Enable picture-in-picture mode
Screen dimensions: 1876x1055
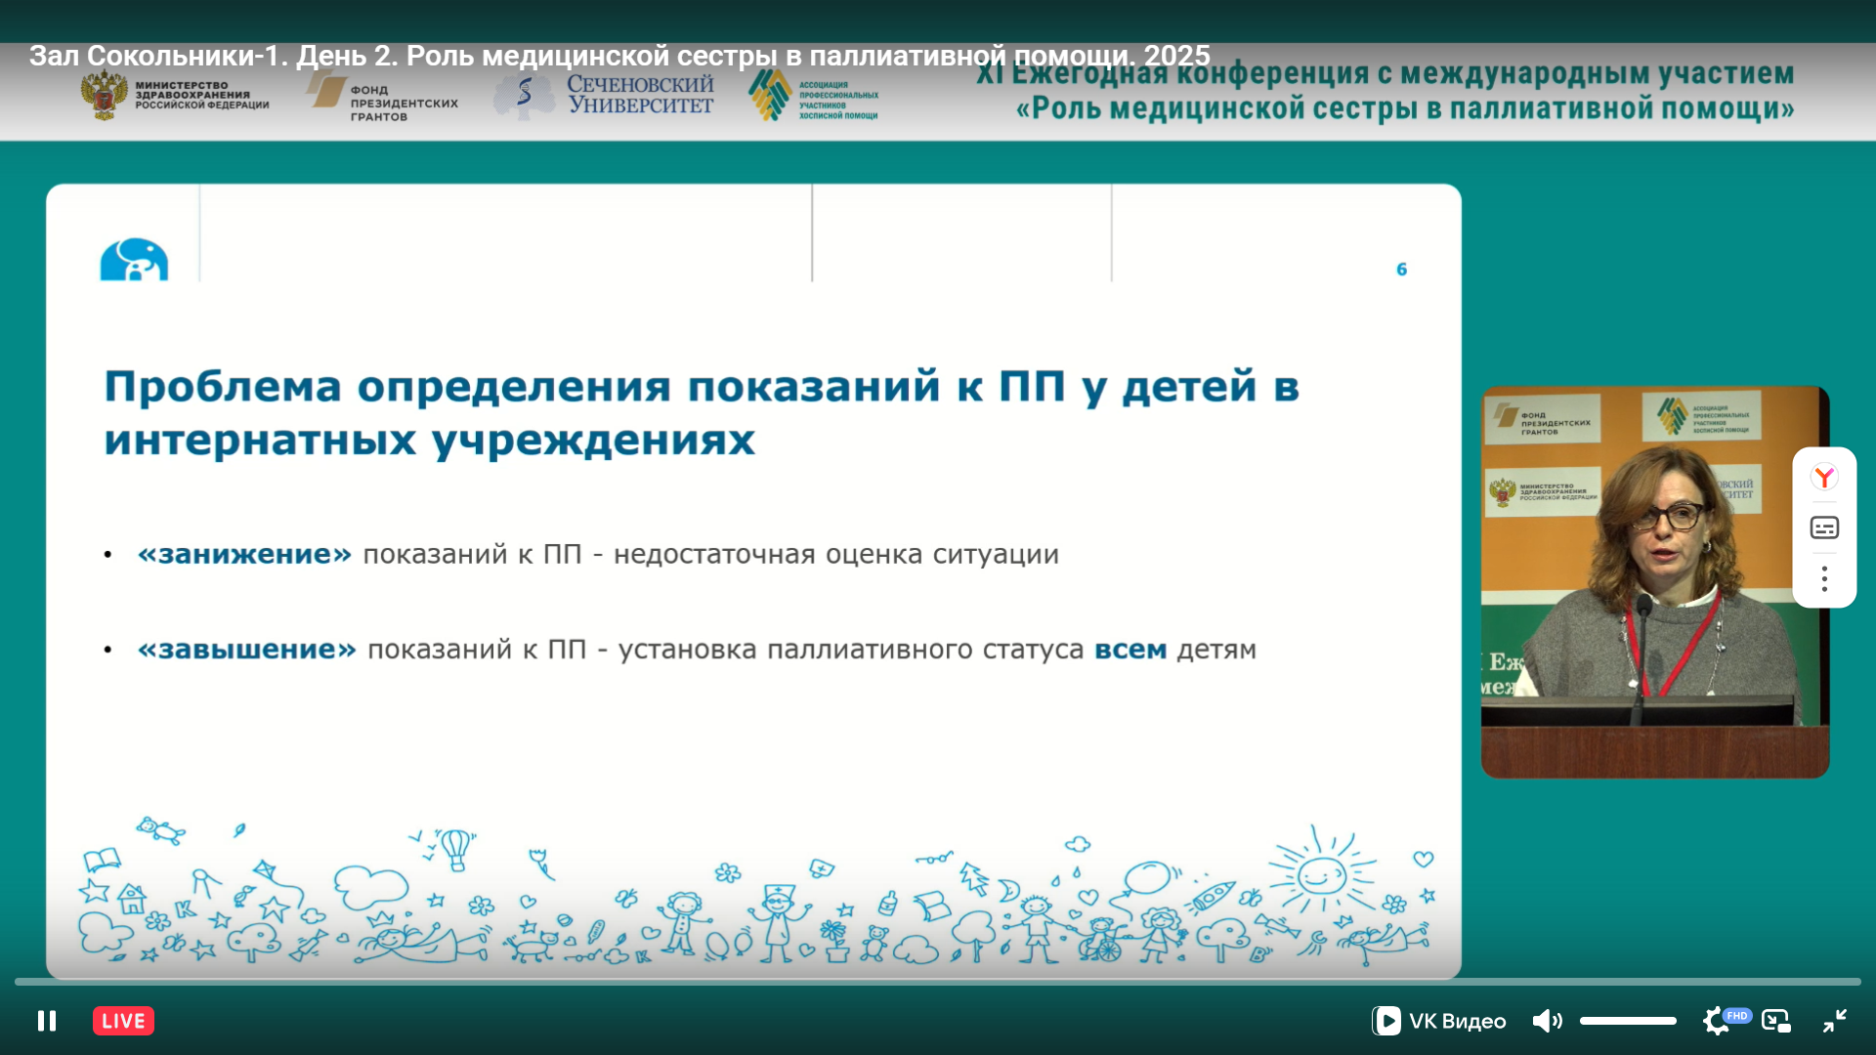(x=1775, y=1021)
